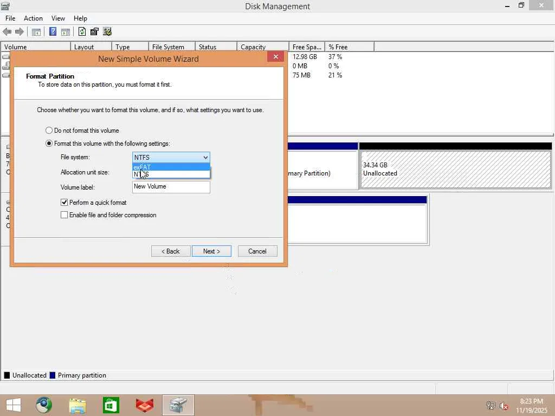This screenshot has height=416, width=555.
Task: Click Unallocated black legend swatch
Action: pyautogui.click(x=7, y=375)
